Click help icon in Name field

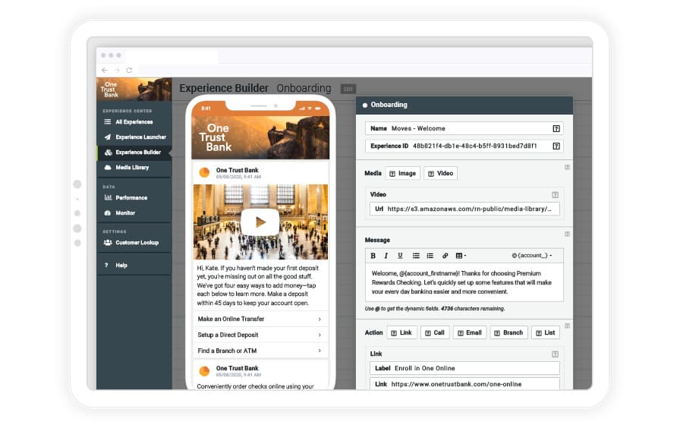tap(556, 128)
